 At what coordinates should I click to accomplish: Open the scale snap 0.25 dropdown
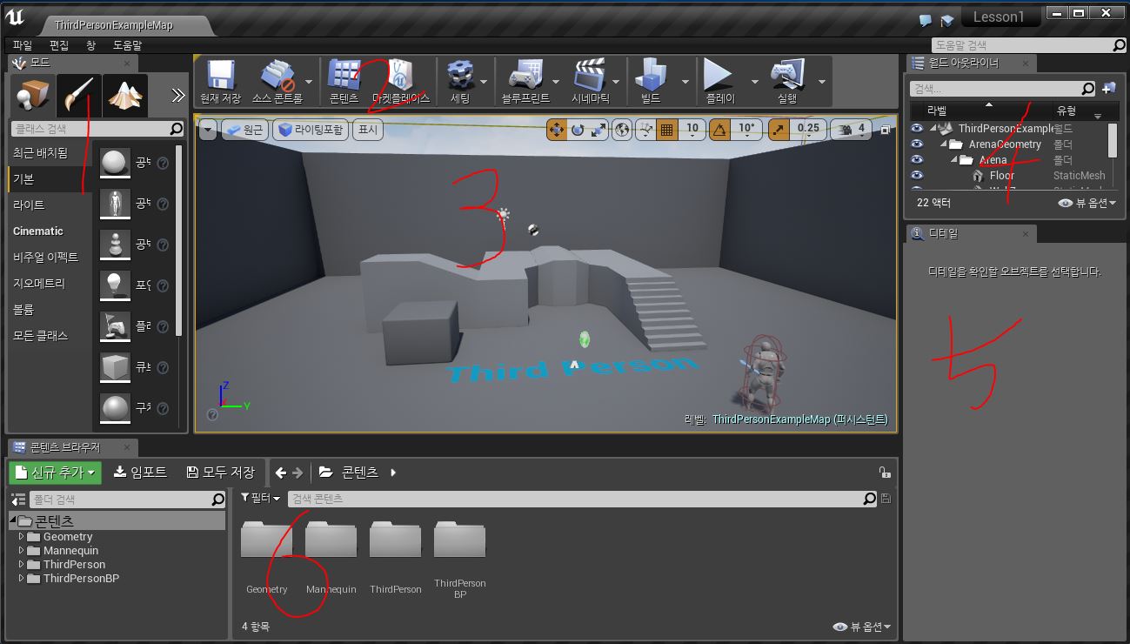(x=808, y=130)
